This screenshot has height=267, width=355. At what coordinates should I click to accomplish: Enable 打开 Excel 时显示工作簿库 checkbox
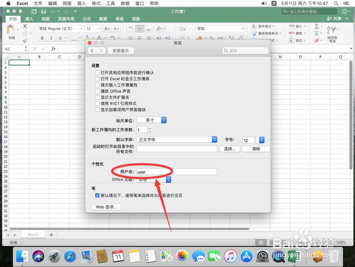click(x=97, y=79)
